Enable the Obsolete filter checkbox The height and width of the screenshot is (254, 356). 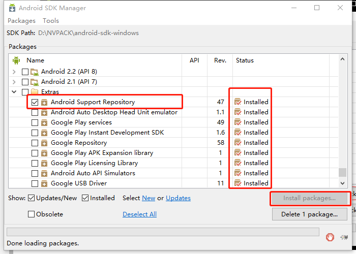coord(31,214)
